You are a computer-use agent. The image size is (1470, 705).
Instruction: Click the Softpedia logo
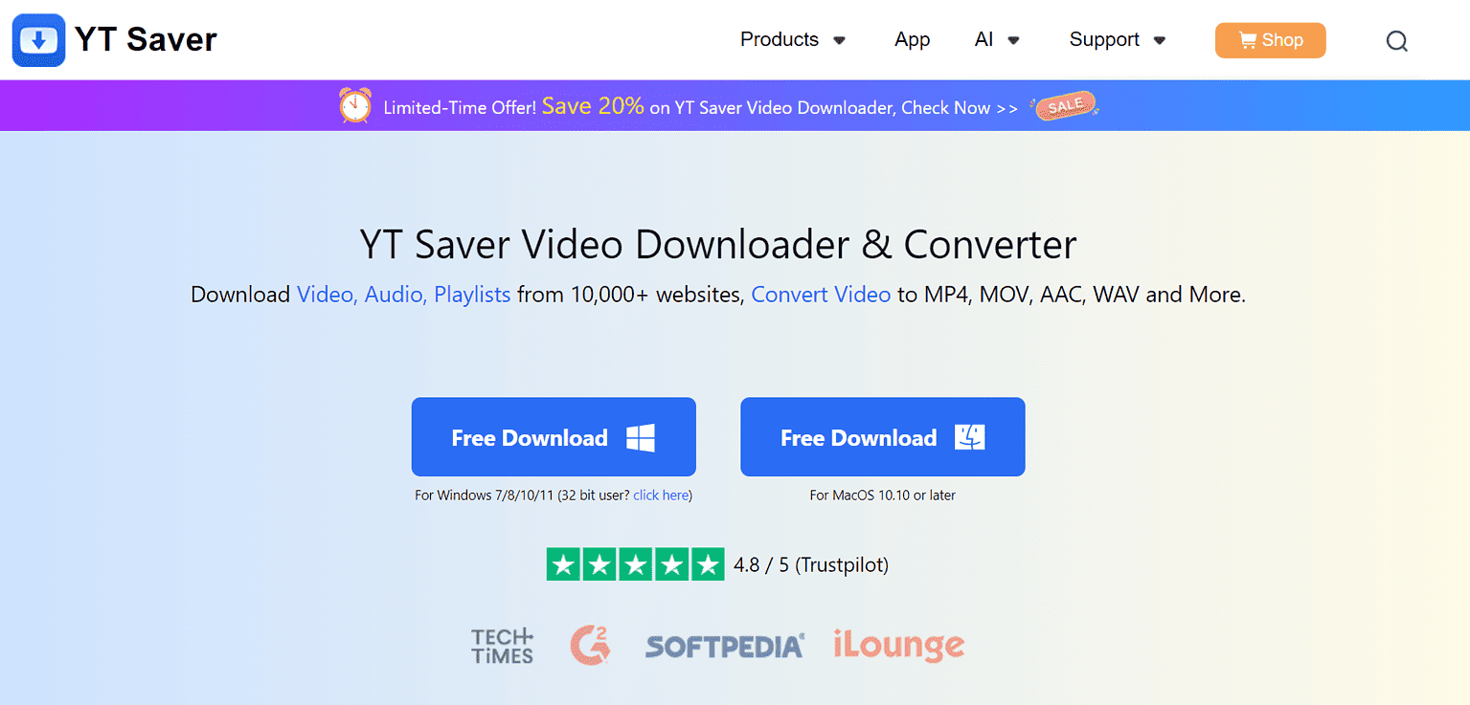tap(725, 647)
